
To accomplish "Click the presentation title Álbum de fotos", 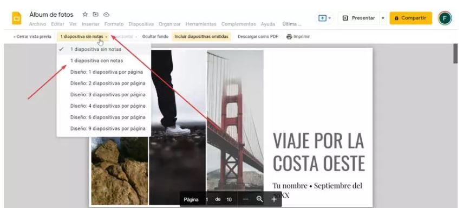I will pos(51,15).
